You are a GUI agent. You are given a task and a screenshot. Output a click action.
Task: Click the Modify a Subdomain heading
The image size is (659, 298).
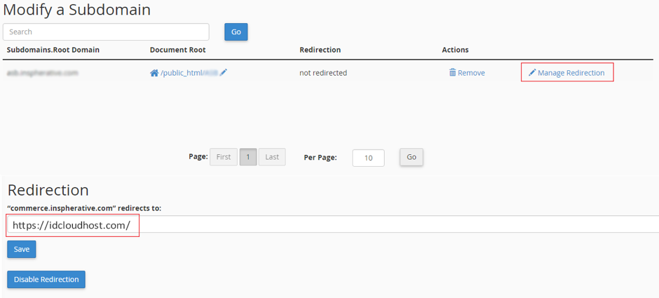[x=77, y=10]
